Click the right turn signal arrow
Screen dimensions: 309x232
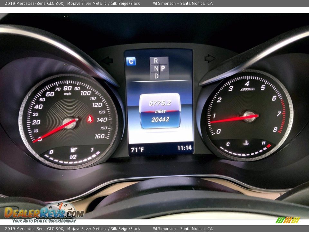tap(210, 59)
